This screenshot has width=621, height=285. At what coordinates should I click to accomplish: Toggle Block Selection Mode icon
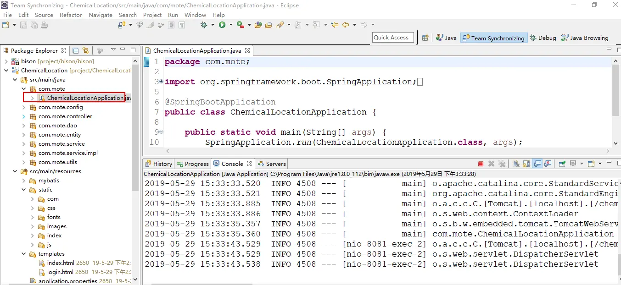(x=171, y=25)
